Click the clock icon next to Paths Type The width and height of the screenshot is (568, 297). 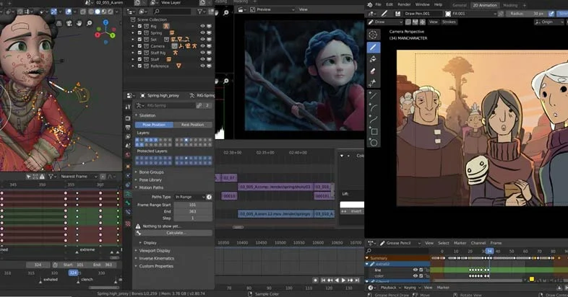click(209, 197)
